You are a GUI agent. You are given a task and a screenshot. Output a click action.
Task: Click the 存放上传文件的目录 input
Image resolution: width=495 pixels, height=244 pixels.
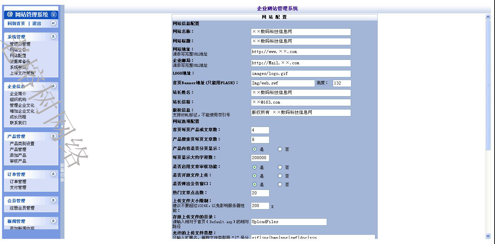click(x=289, y=222)
